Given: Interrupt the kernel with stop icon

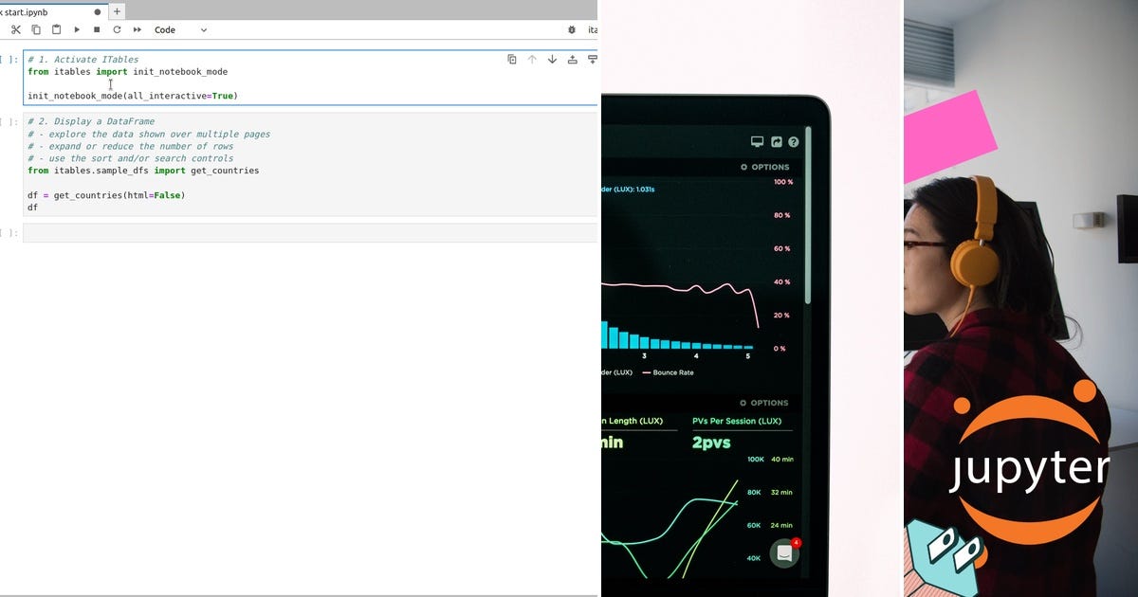Looking at the screenshot, I should 97,30.
